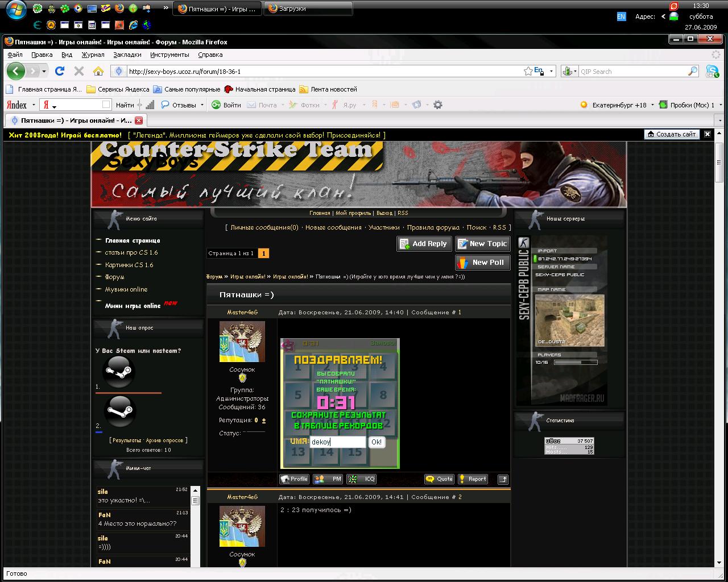Launch Firefox from quick launch bar
This screenshot has width=728, height=582.
click(119, 9)
